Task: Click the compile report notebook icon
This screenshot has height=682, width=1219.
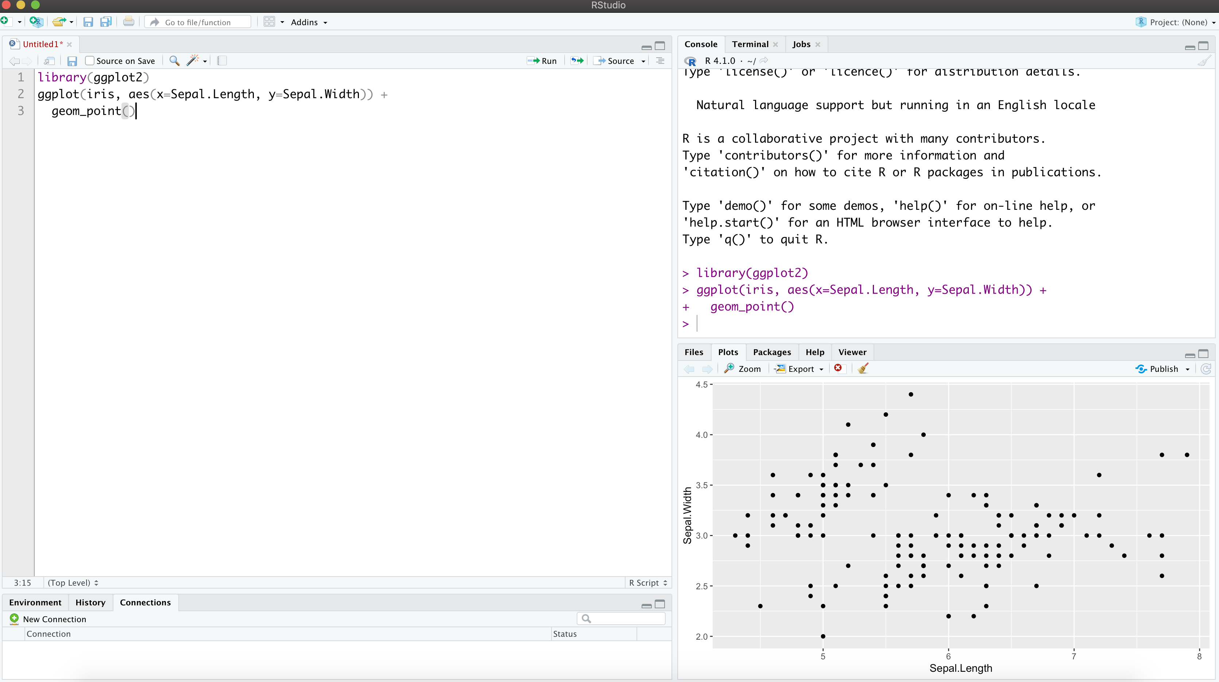Action: [222, 61]
